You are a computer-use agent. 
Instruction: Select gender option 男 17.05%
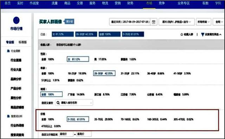100,59
